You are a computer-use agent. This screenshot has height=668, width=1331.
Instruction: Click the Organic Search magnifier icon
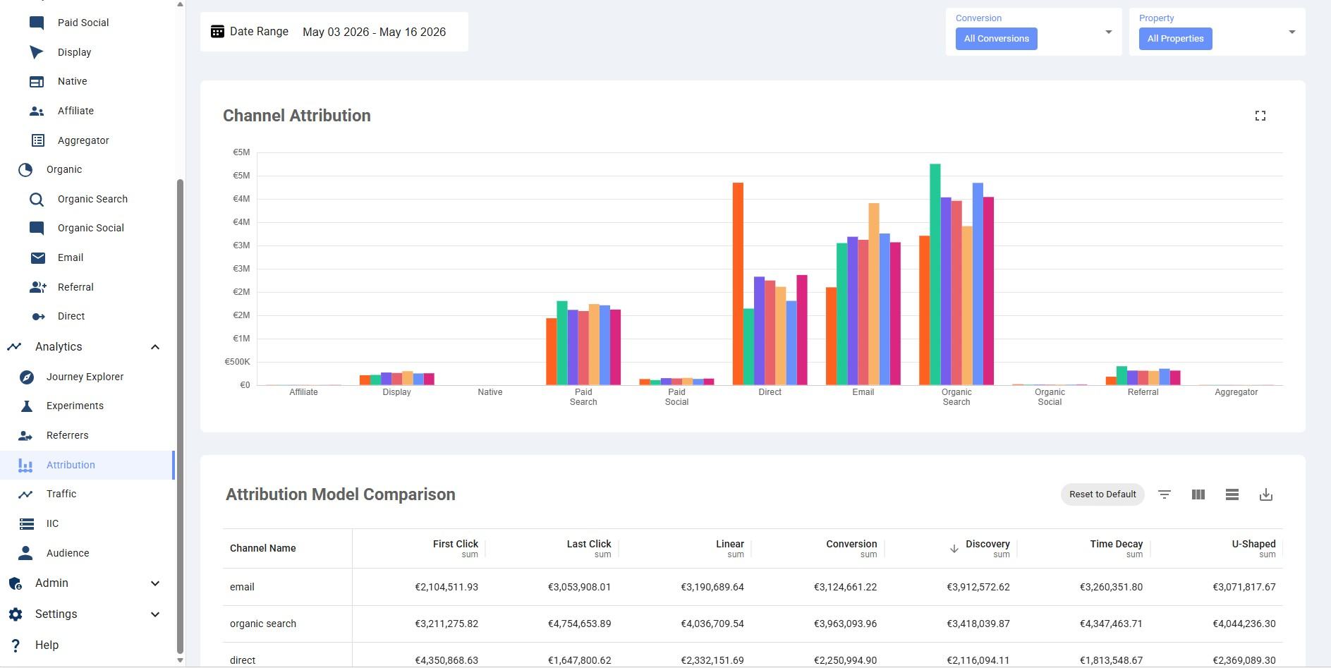pos(37,200)
